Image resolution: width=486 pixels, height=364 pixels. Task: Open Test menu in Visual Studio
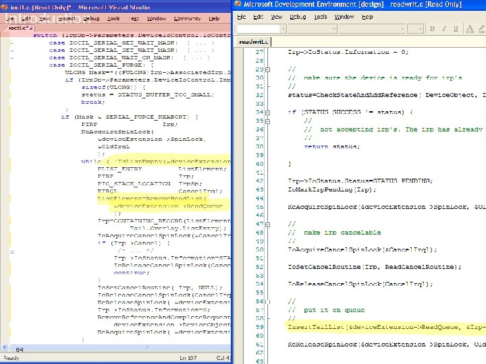click(134, 19)
